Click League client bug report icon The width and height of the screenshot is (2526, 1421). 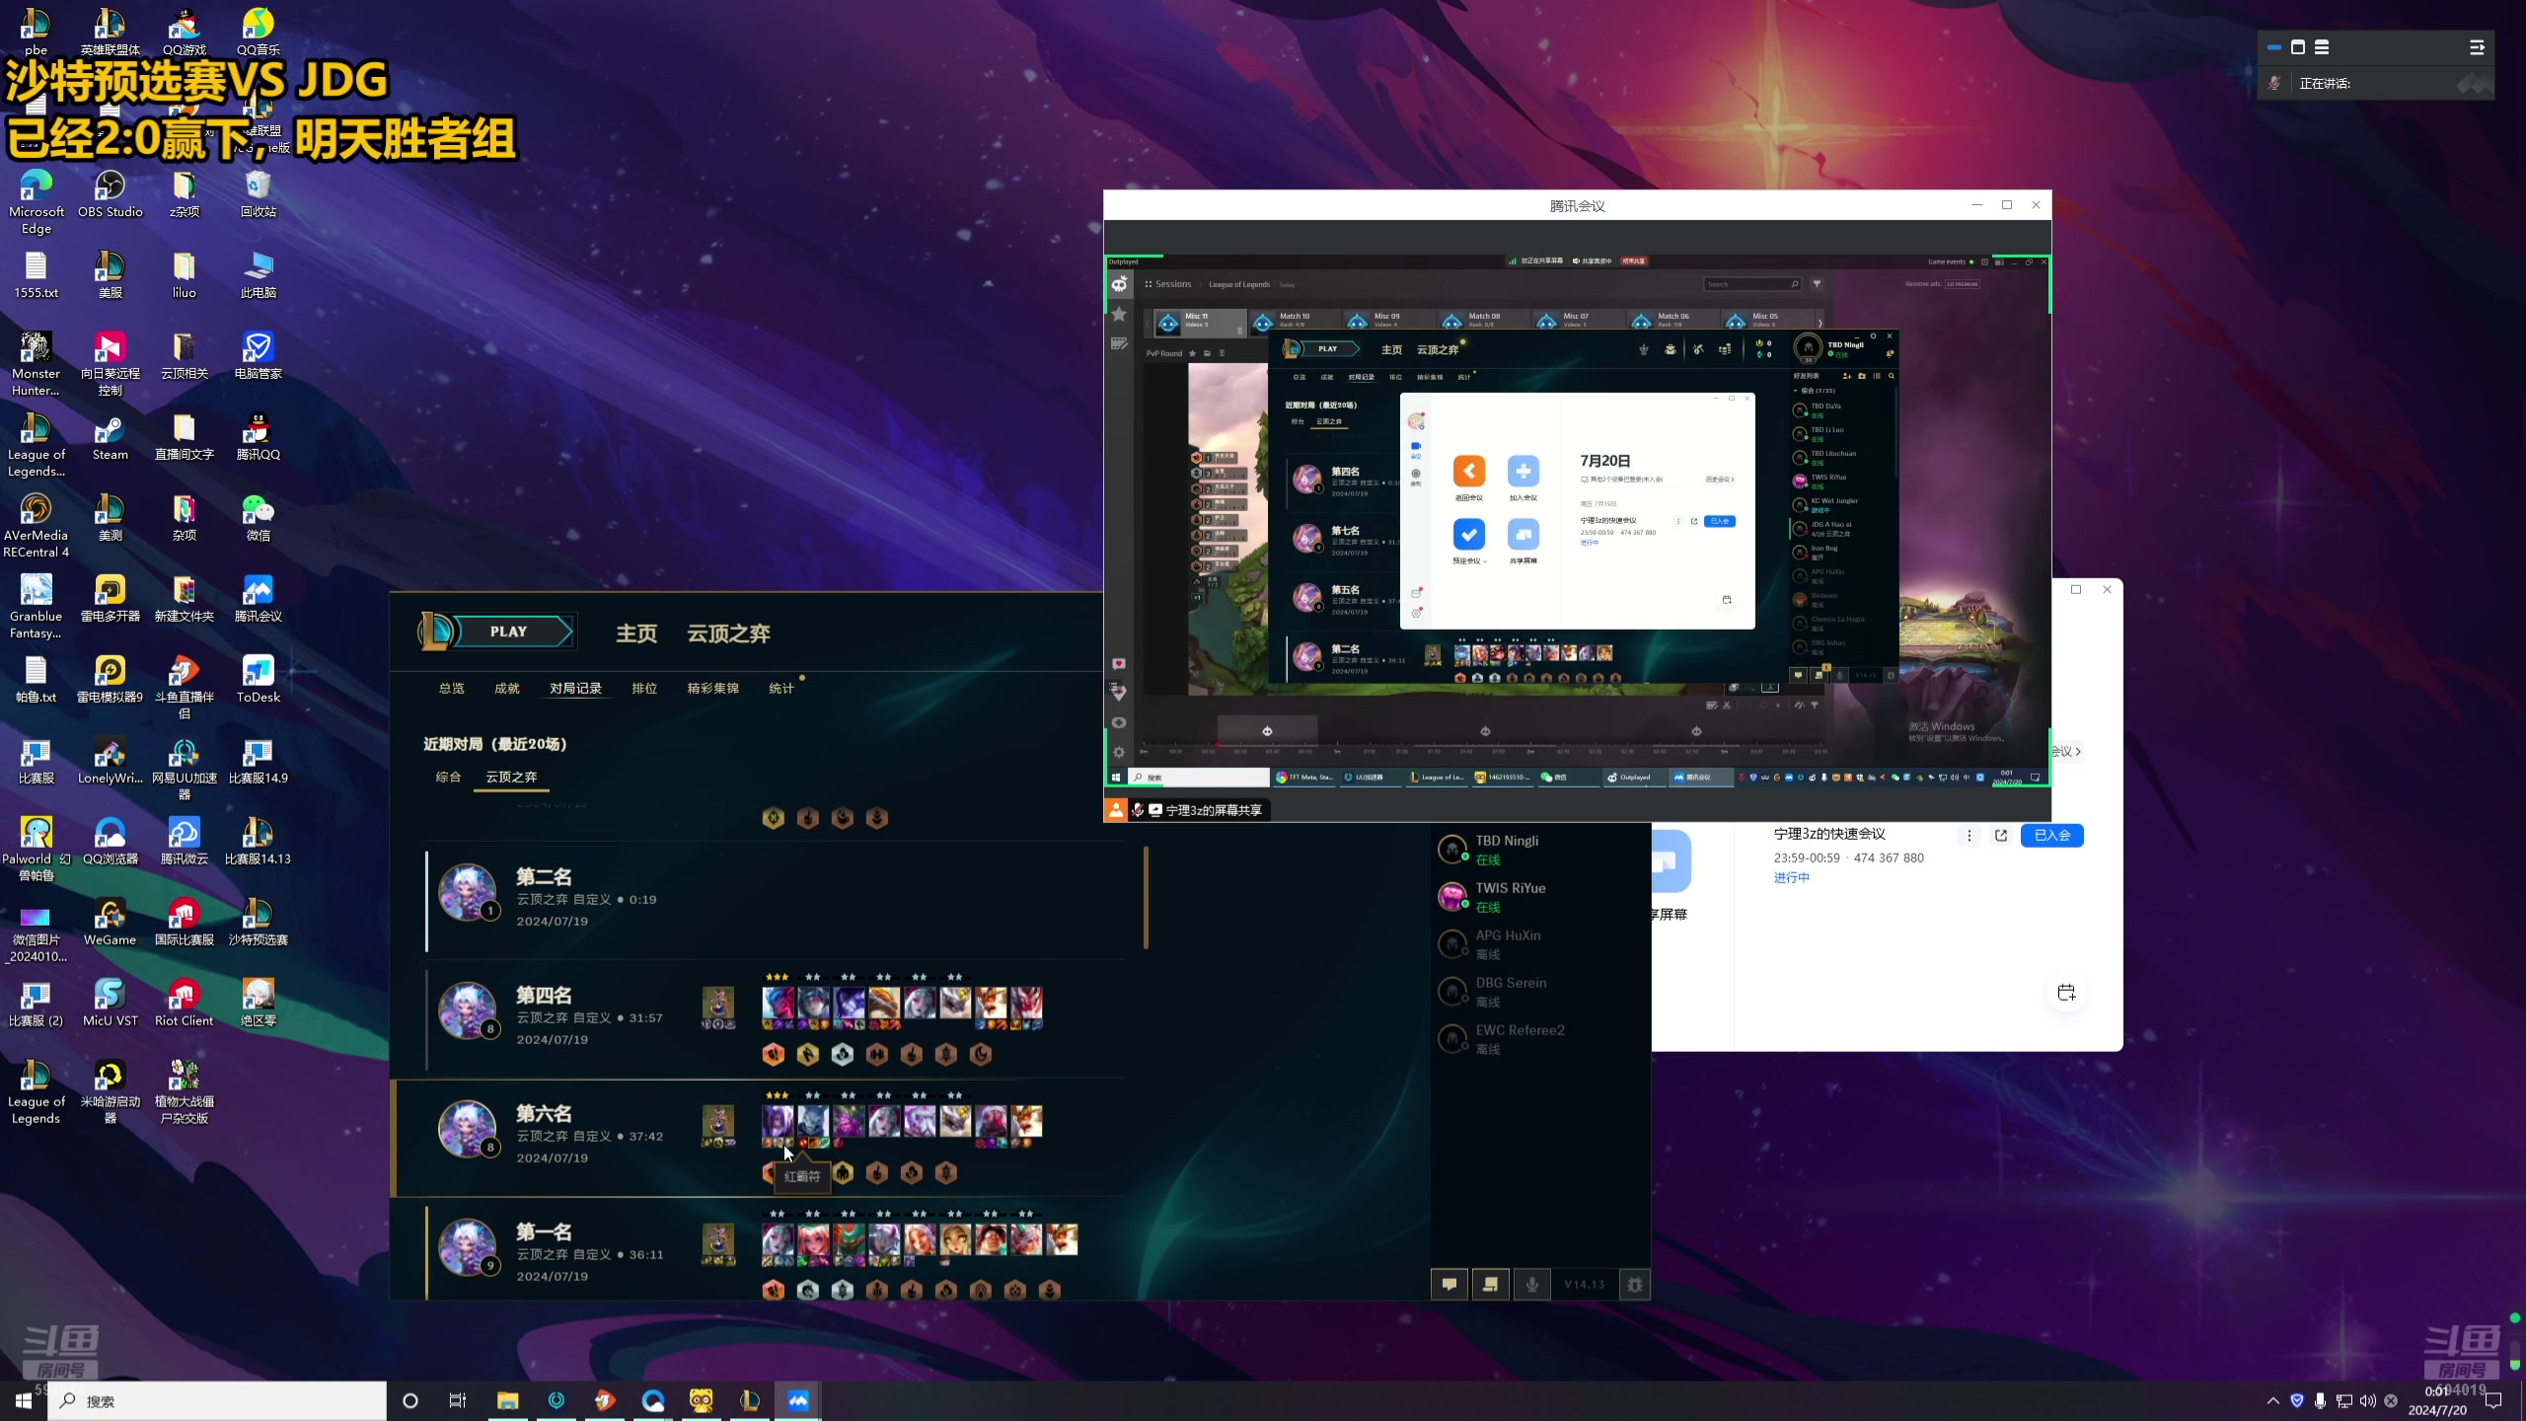click(1635, 1284)
